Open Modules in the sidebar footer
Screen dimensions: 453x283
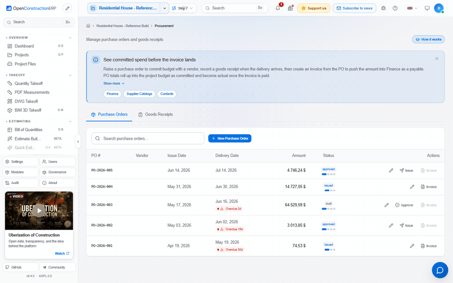point(21,172)
